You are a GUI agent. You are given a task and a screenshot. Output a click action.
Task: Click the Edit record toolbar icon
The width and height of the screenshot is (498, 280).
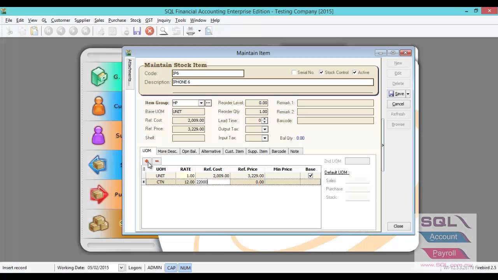point(112,31)
